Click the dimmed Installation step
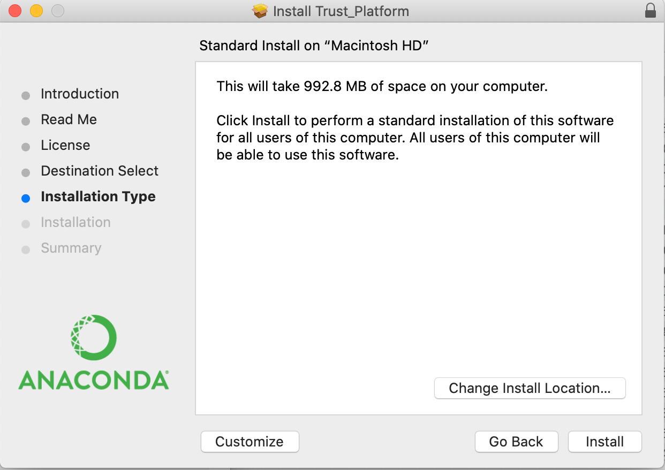Screen dimensions: 665x470 point(75,222)
